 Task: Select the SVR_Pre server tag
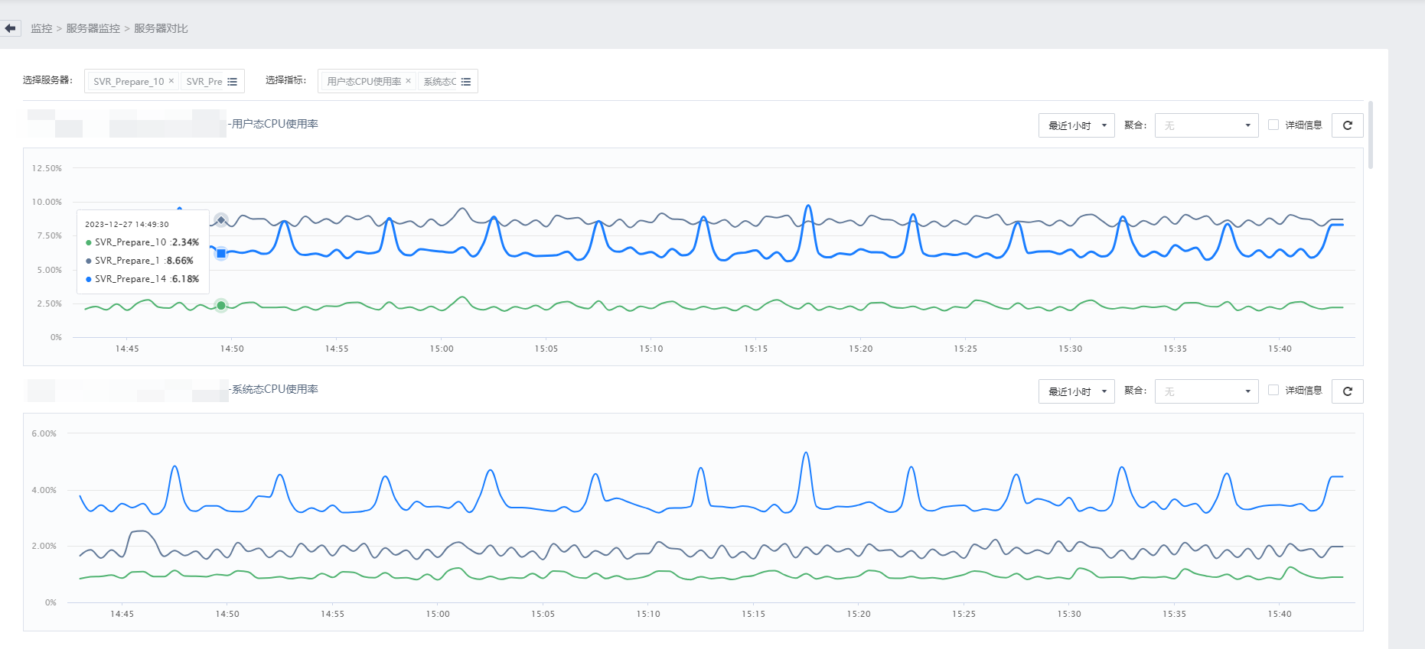point(204,82)
